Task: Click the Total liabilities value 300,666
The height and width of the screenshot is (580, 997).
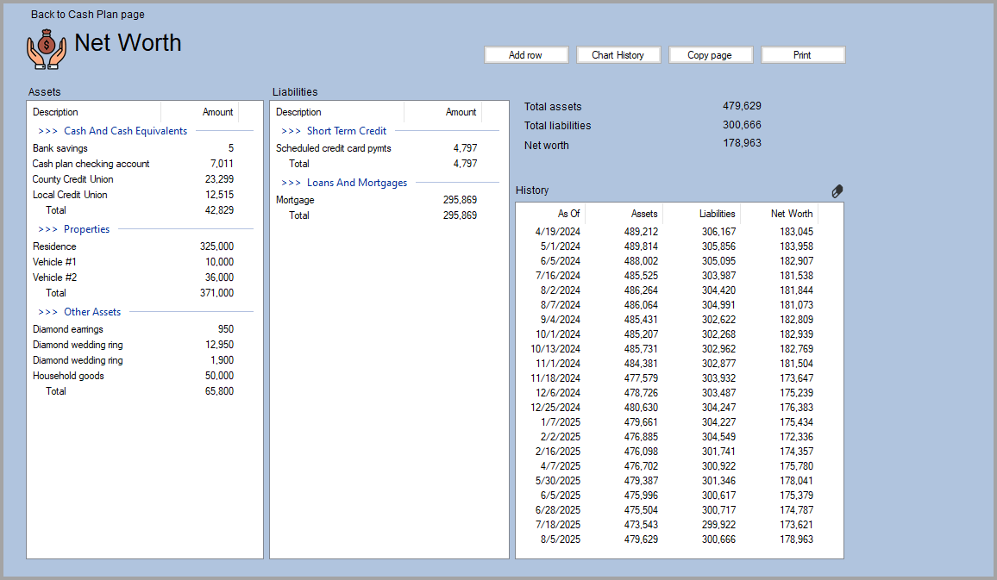Action: (742, 125)
